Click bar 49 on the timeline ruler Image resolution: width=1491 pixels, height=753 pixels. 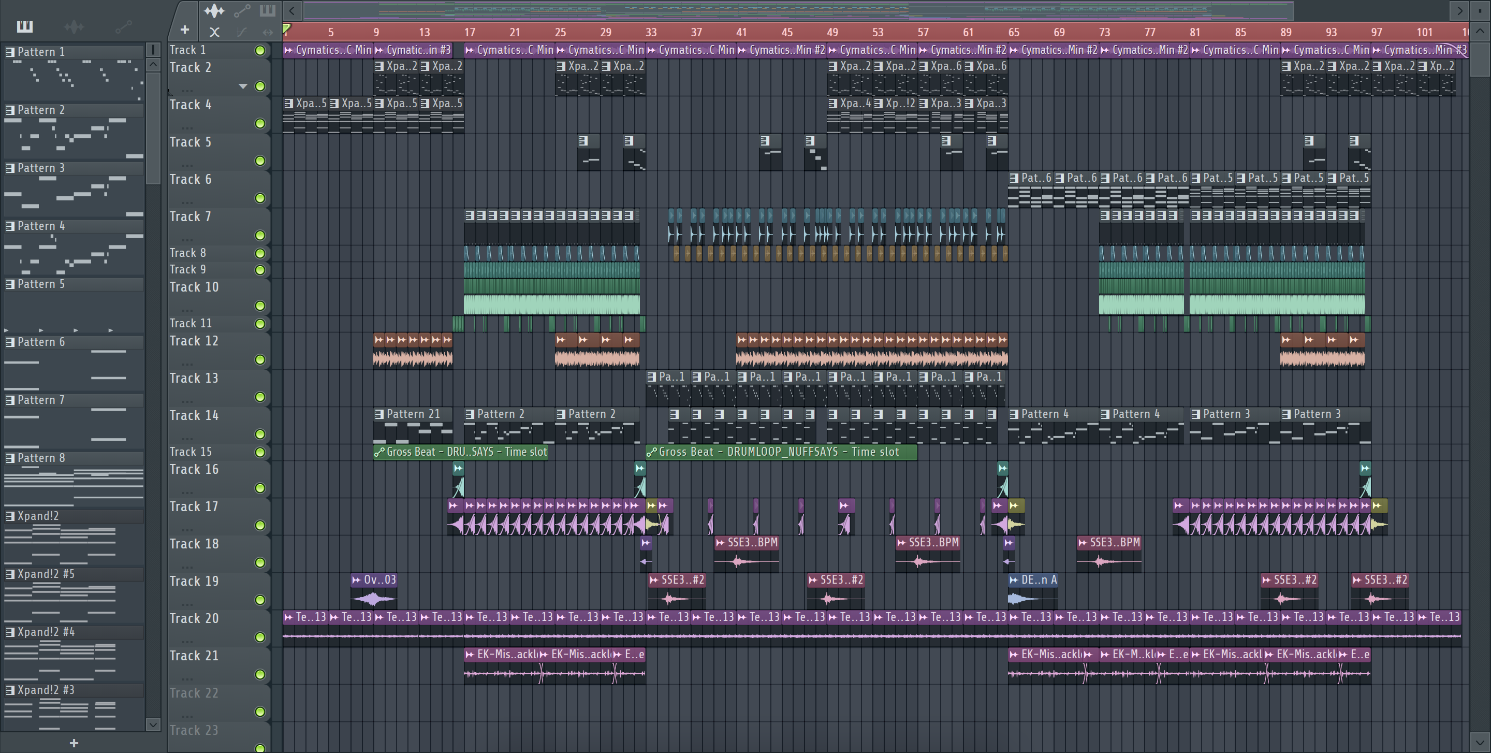point(832,33)
